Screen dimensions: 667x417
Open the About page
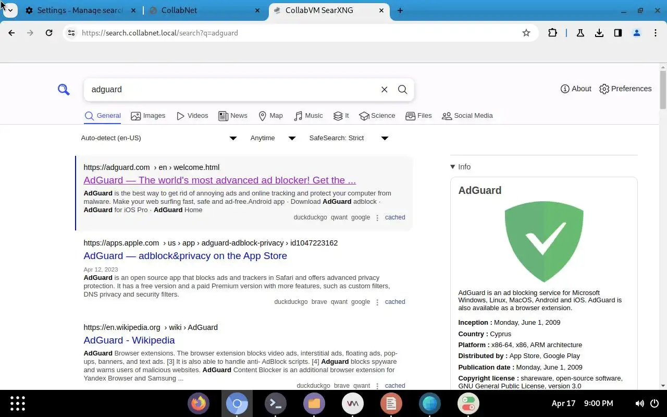[576, 89]
